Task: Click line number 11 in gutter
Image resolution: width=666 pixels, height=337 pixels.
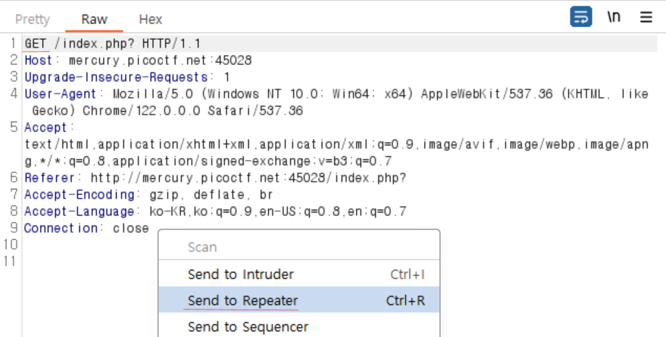Action: [x=9, y=261]
